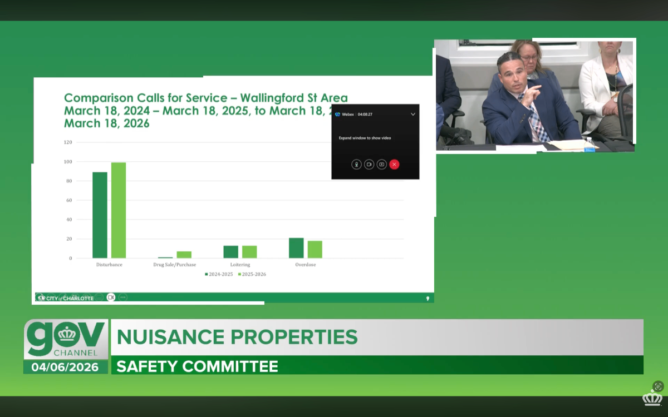Image resolution: width=668 pixels, height=417 pixels.
Task: Click the tallest light green Disturbance bar
Action: 119,210
